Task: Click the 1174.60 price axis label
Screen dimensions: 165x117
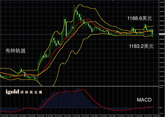Action: [x=162, y=86]
